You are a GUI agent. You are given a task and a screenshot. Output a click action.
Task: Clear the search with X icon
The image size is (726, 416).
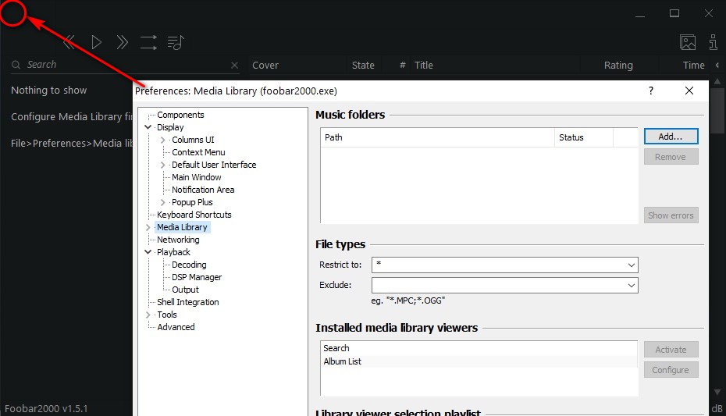(x=235, y=66)
